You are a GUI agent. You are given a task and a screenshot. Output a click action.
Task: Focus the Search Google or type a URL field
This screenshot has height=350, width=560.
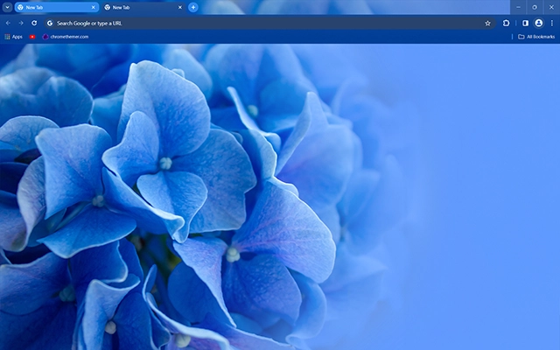pyautogui.click(x=270, y=24)
